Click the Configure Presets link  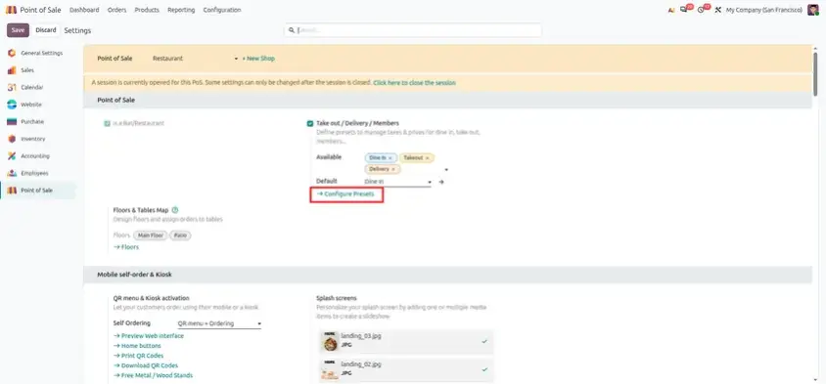point(345,194)
